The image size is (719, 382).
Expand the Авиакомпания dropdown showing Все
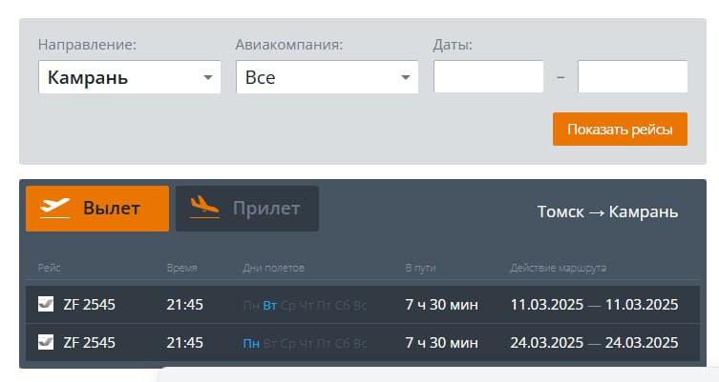click(327, 77)
